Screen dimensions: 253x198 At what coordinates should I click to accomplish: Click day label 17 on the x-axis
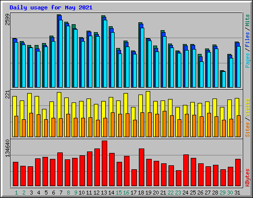[133, 193]
